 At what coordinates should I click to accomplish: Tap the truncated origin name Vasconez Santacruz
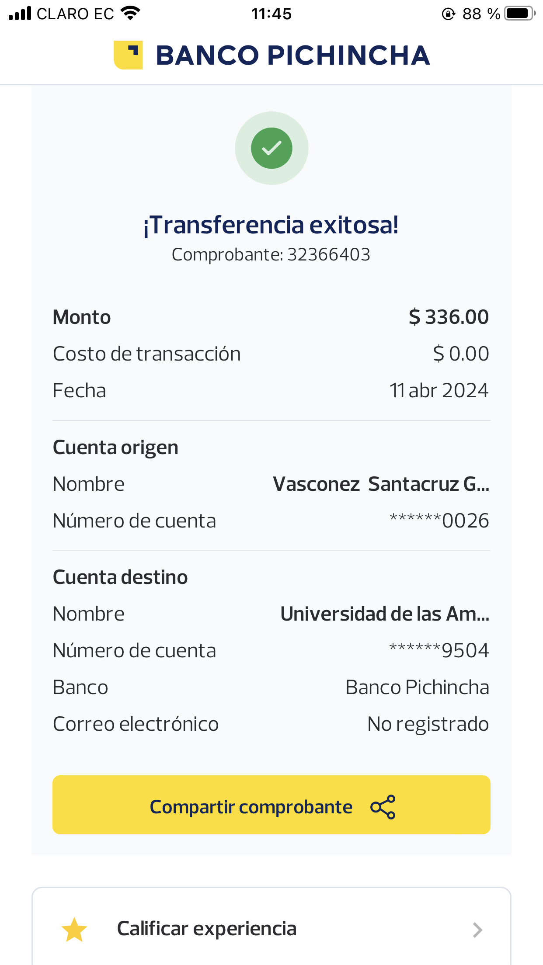coord(381,484)
